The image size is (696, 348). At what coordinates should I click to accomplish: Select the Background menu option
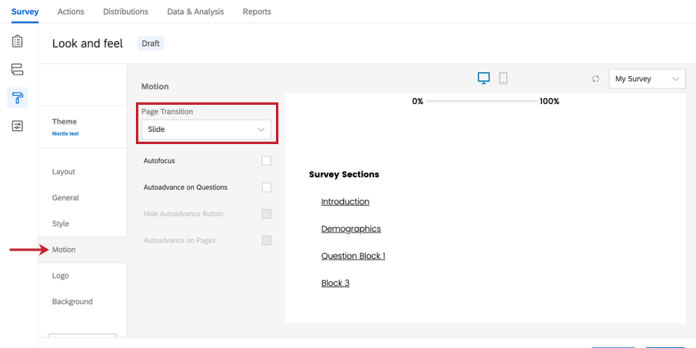[x=72, y=301]
